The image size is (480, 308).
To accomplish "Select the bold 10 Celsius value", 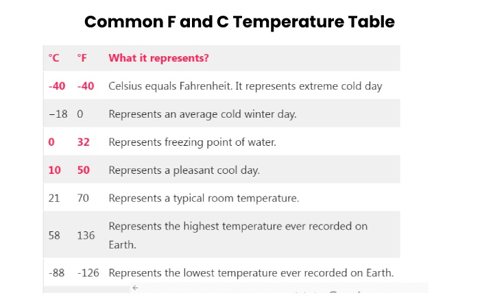I will point(54,170).
